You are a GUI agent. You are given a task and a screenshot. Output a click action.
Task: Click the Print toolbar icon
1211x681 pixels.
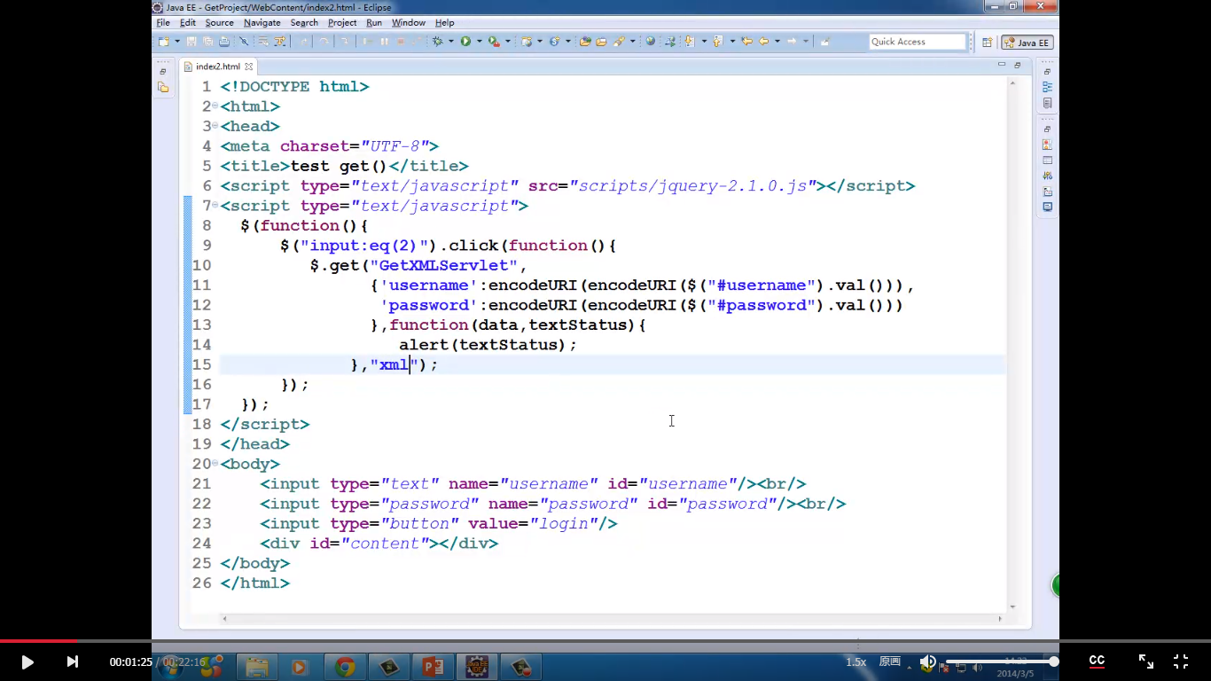[224, 41]
